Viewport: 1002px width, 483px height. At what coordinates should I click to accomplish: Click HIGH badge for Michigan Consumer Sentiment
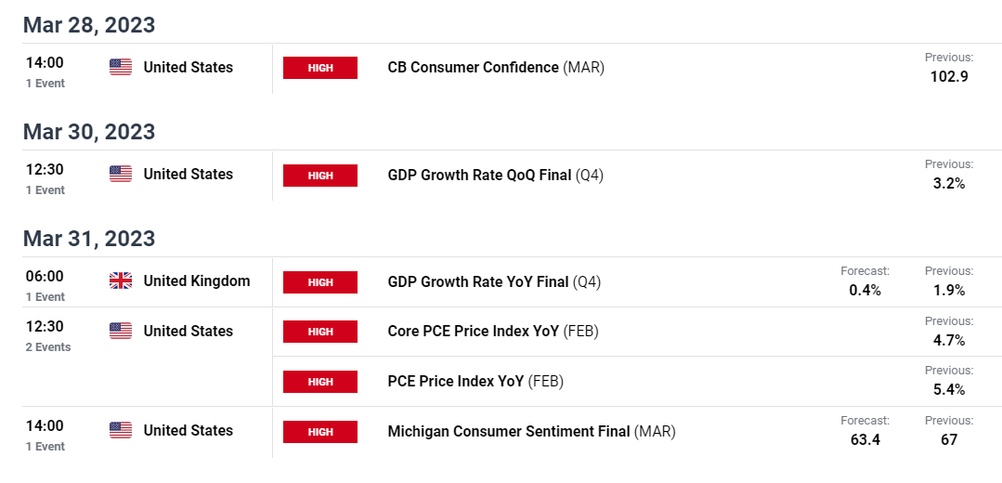[x=320, y=431]
